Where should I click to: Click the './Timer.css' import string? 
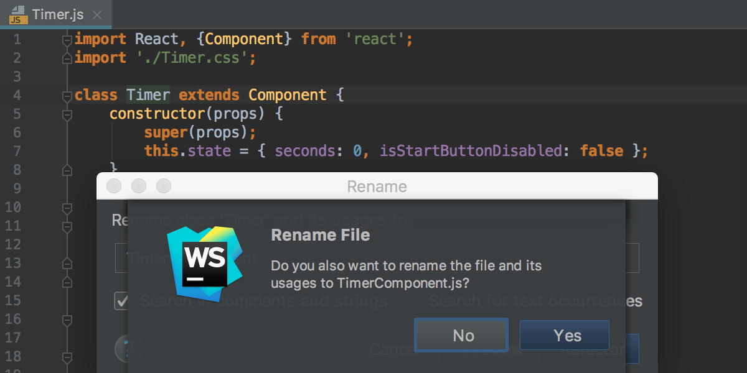(192, 58)
